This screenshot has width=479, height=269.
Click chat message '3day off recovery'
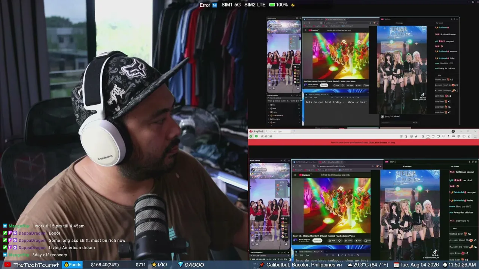pyautogui.click(x=50, y=255)
